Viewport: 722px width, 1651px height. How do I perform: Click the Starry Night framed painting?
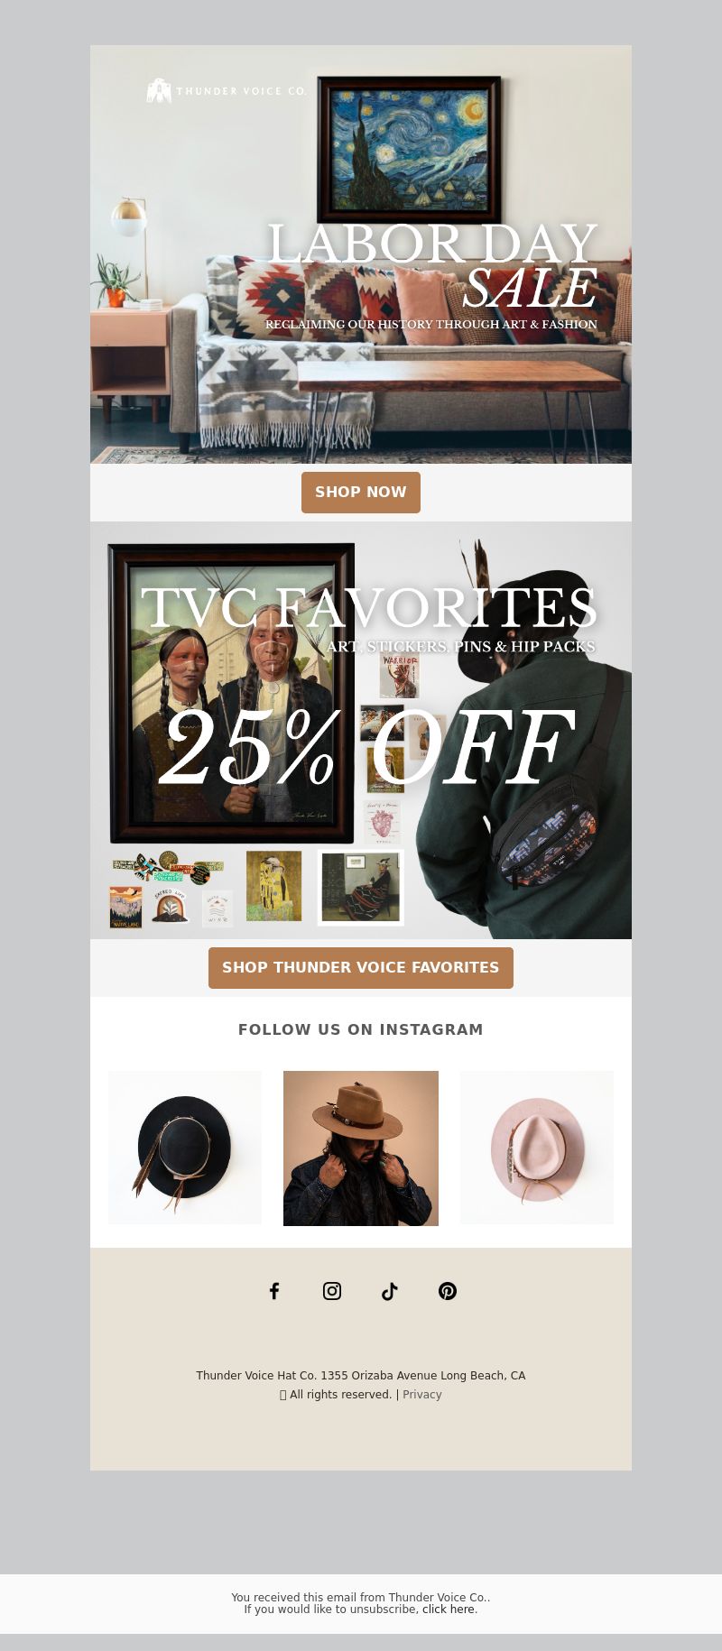pyautogui.click(x=409, y=150)
